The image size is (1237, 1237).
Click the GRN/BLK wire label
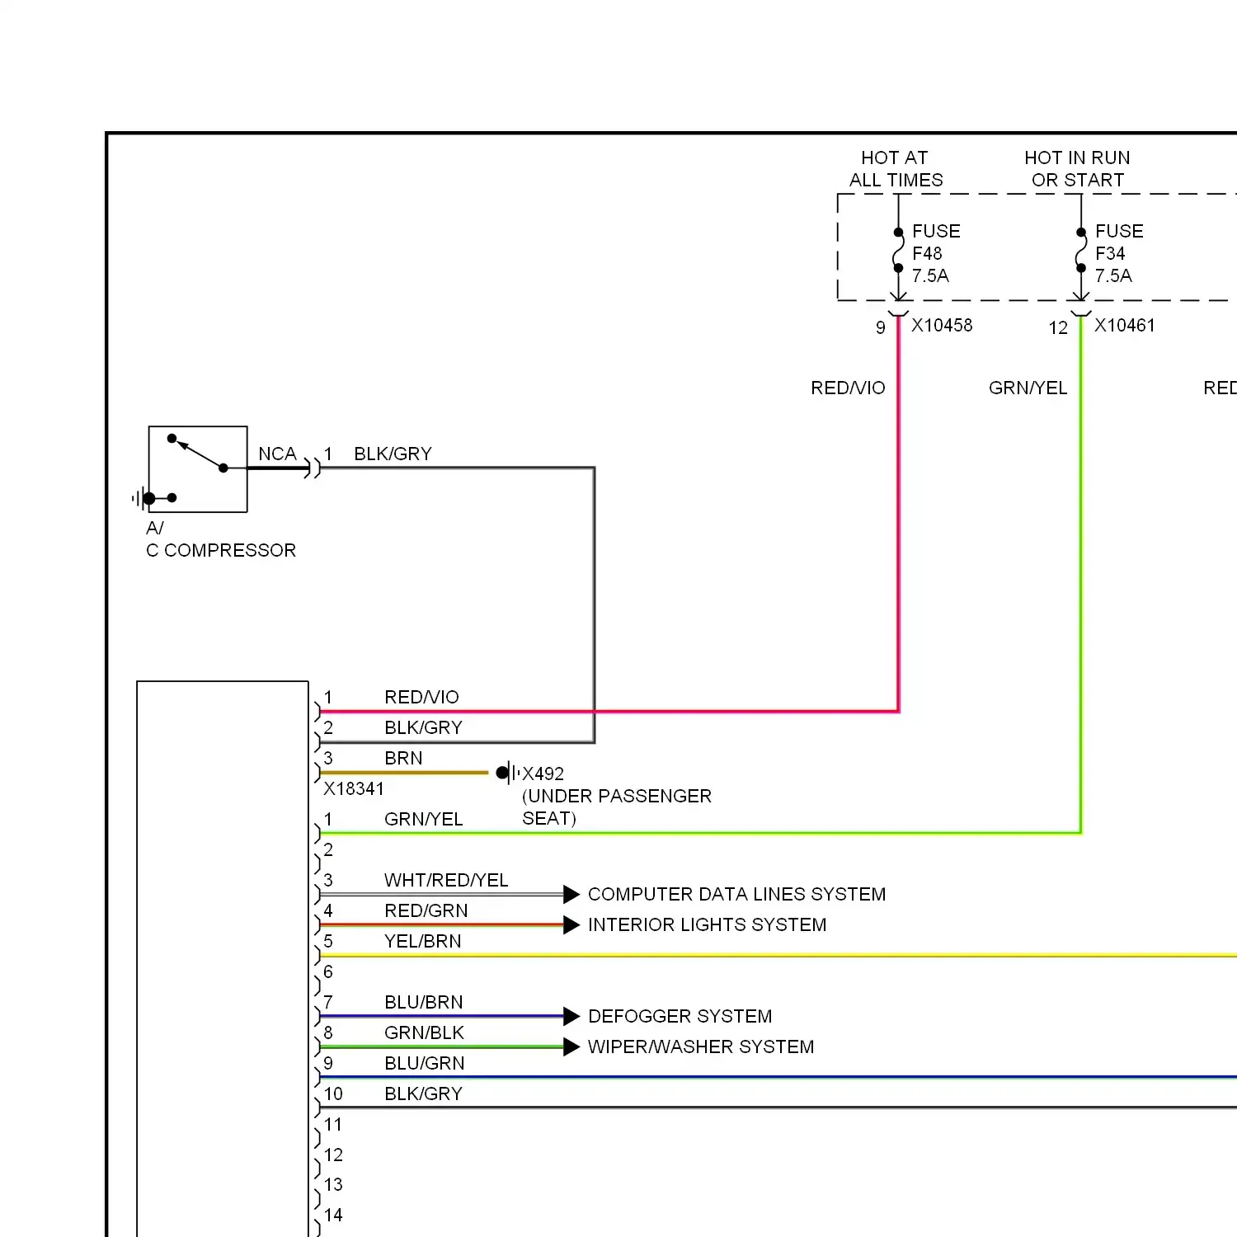pos(424,1032)
